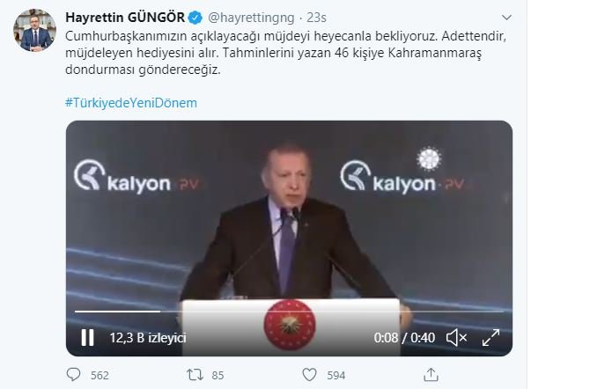Screen dimensions: 590x389
Task: Like the tweet with heart icon
Action: [309, 375]
